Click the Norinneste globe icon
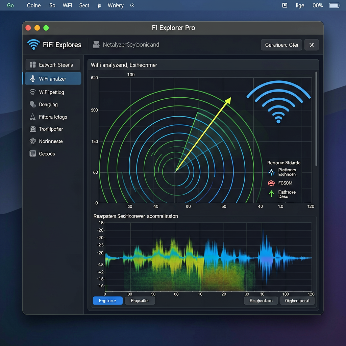This screenshot has height=346, width=346. coord(33,141)
